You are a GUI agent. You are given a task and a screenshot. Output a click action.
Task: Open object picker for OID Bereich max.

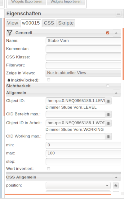[x=108, y=114]
